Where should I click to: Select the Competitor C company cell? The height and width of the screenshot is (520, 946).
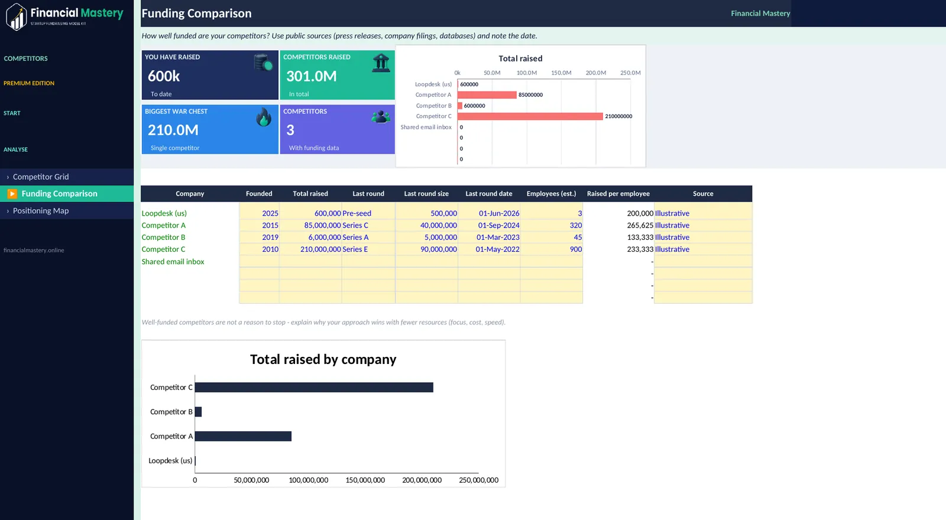click(190, 249)
